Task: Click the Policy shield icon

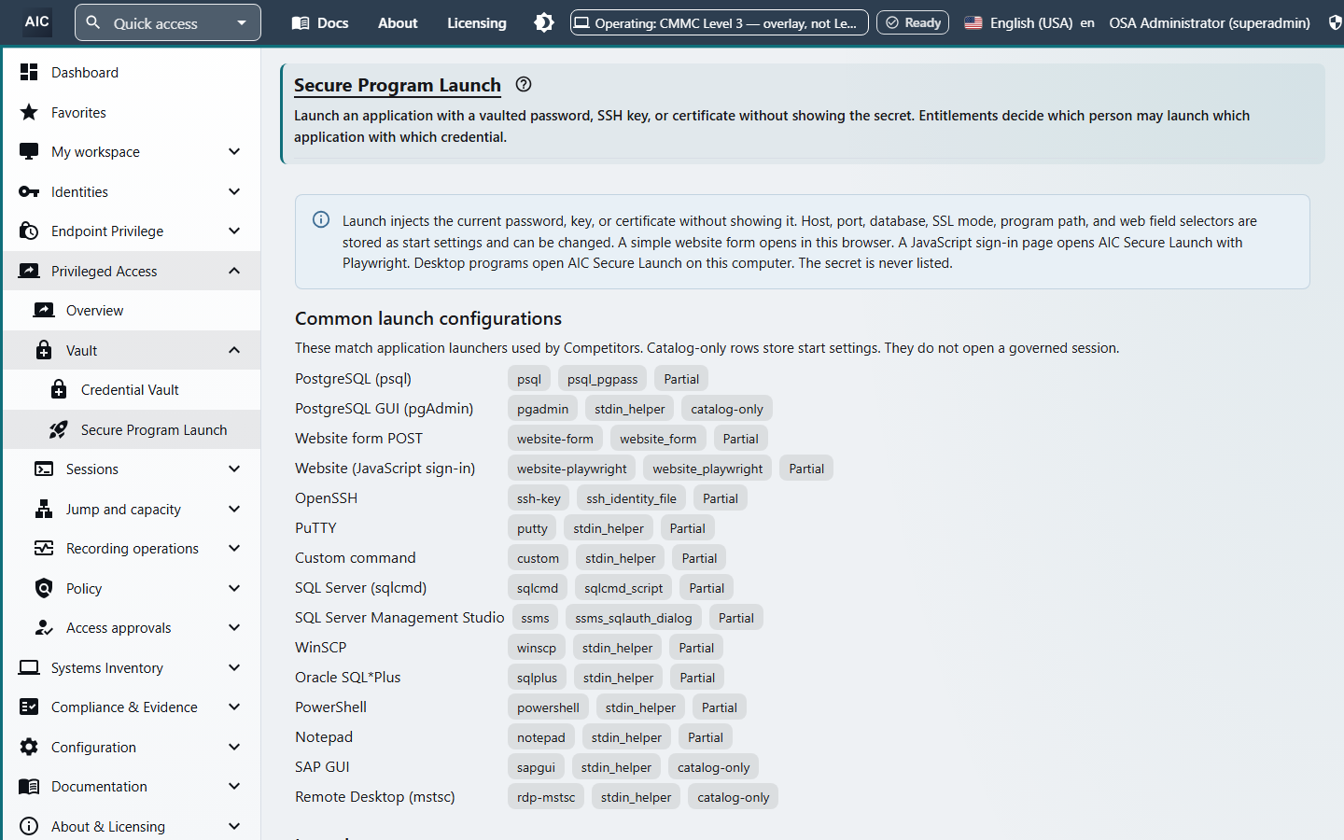Action: point(44,588)
